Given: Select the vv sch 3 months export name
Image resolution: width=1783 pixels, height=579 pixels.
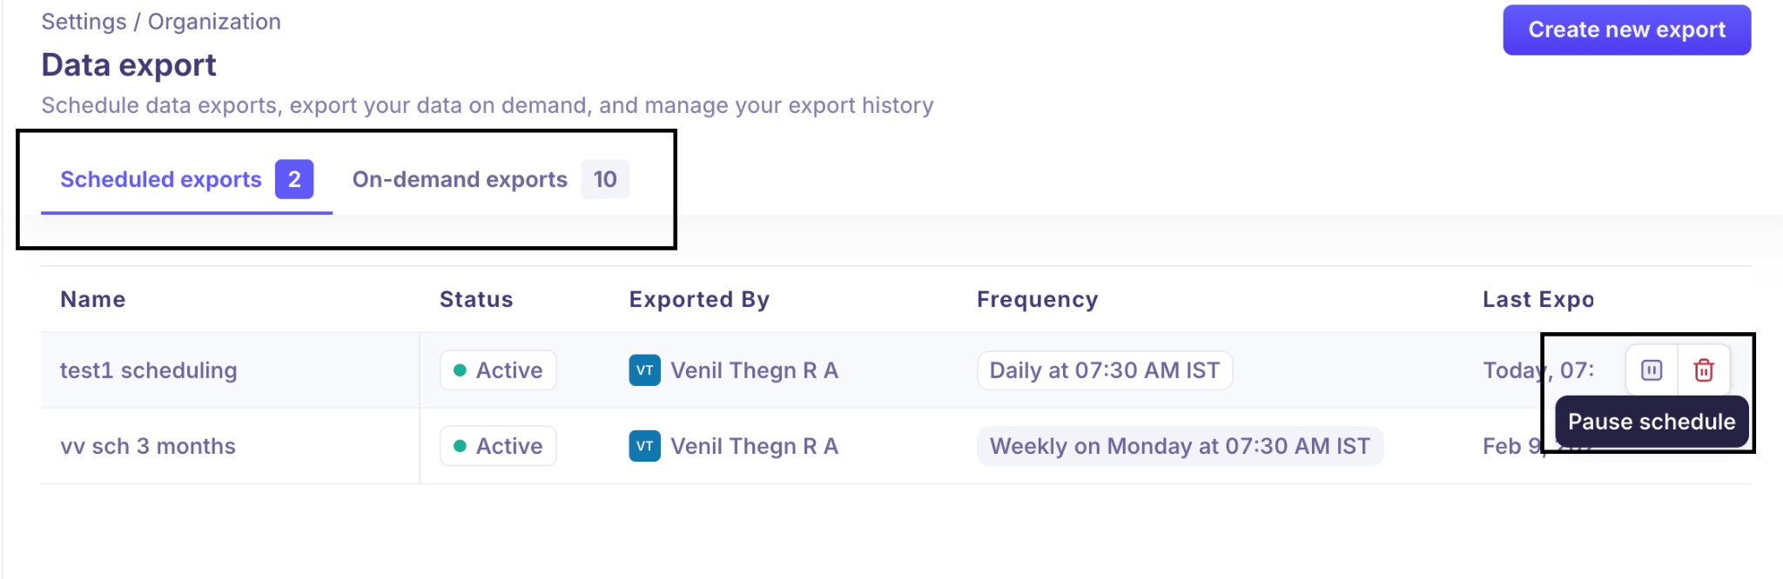Looking at the screenshot, I should tap(148, 446).
